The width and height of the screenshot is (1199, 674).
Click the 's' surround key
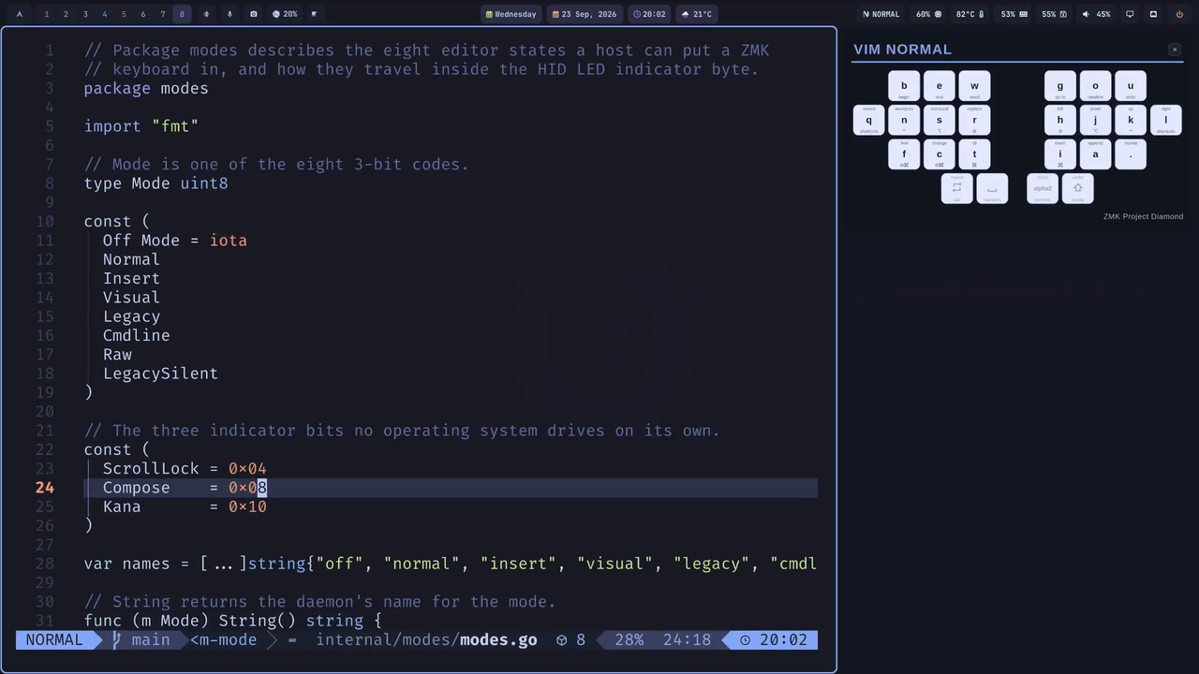(940, 120)
